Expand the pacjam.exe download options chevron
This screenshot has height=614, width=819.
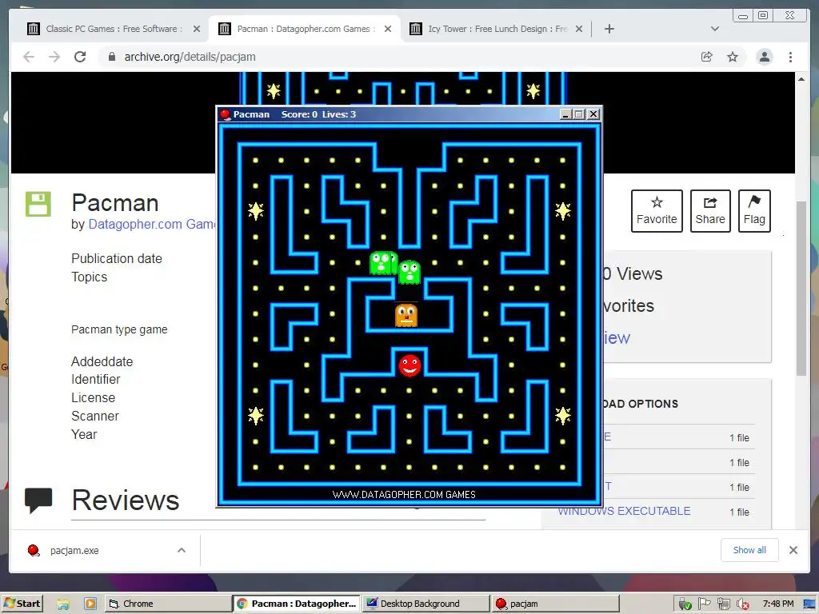point(182,550)
